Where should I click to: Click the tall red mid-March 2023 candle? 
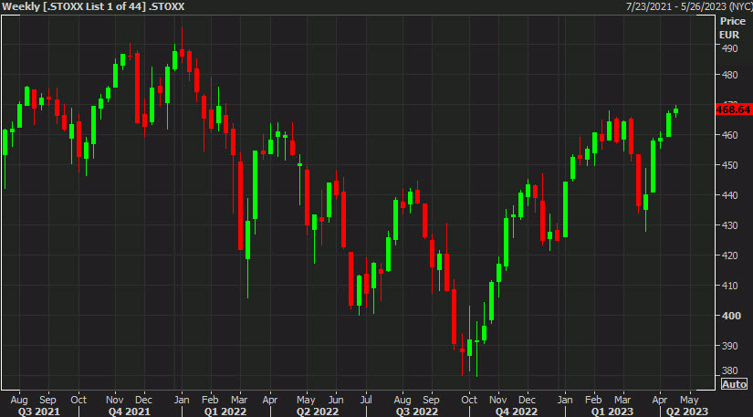click(x=638, y=182)
